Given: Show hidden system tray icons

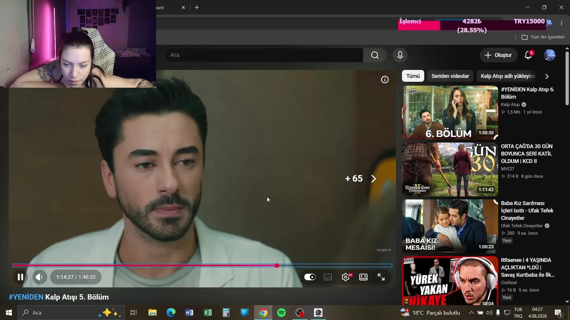Looking at the screenshot, I should click(472, 312).
